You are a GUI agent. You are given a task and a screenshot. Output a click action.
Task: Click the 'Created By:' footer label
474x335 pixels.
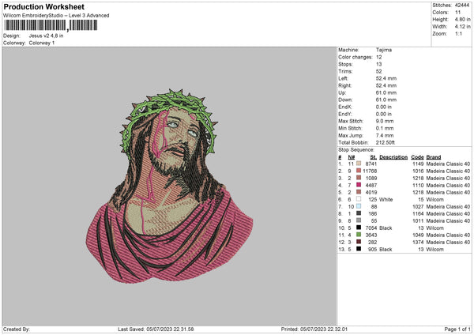coord(17,329)
